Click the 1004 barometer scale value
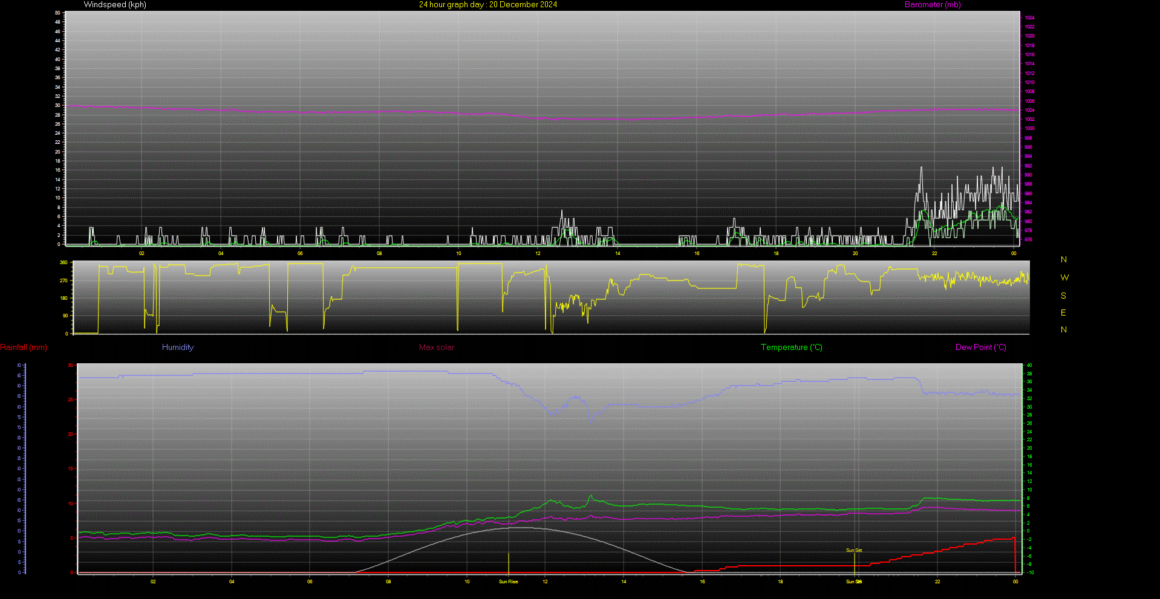This screenshot has width=1160, height=599. (1029, 111)
